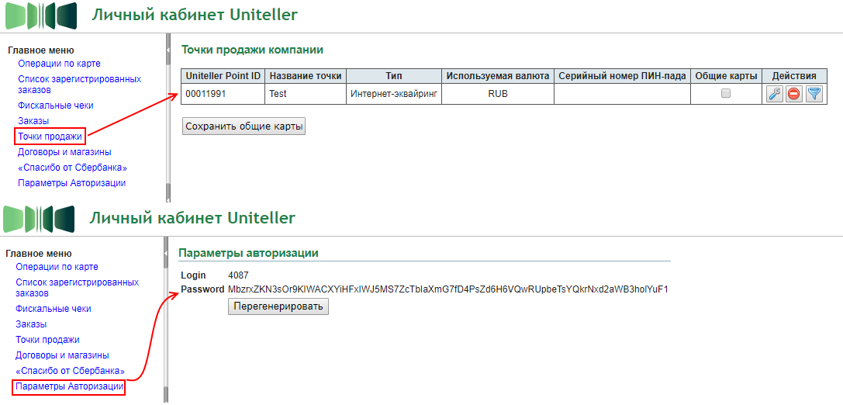Viewport: 843px width, 405px height.
Task: Open «Спасибо от Сбербанка» in the upper menu
Action: tap(72, 168)
